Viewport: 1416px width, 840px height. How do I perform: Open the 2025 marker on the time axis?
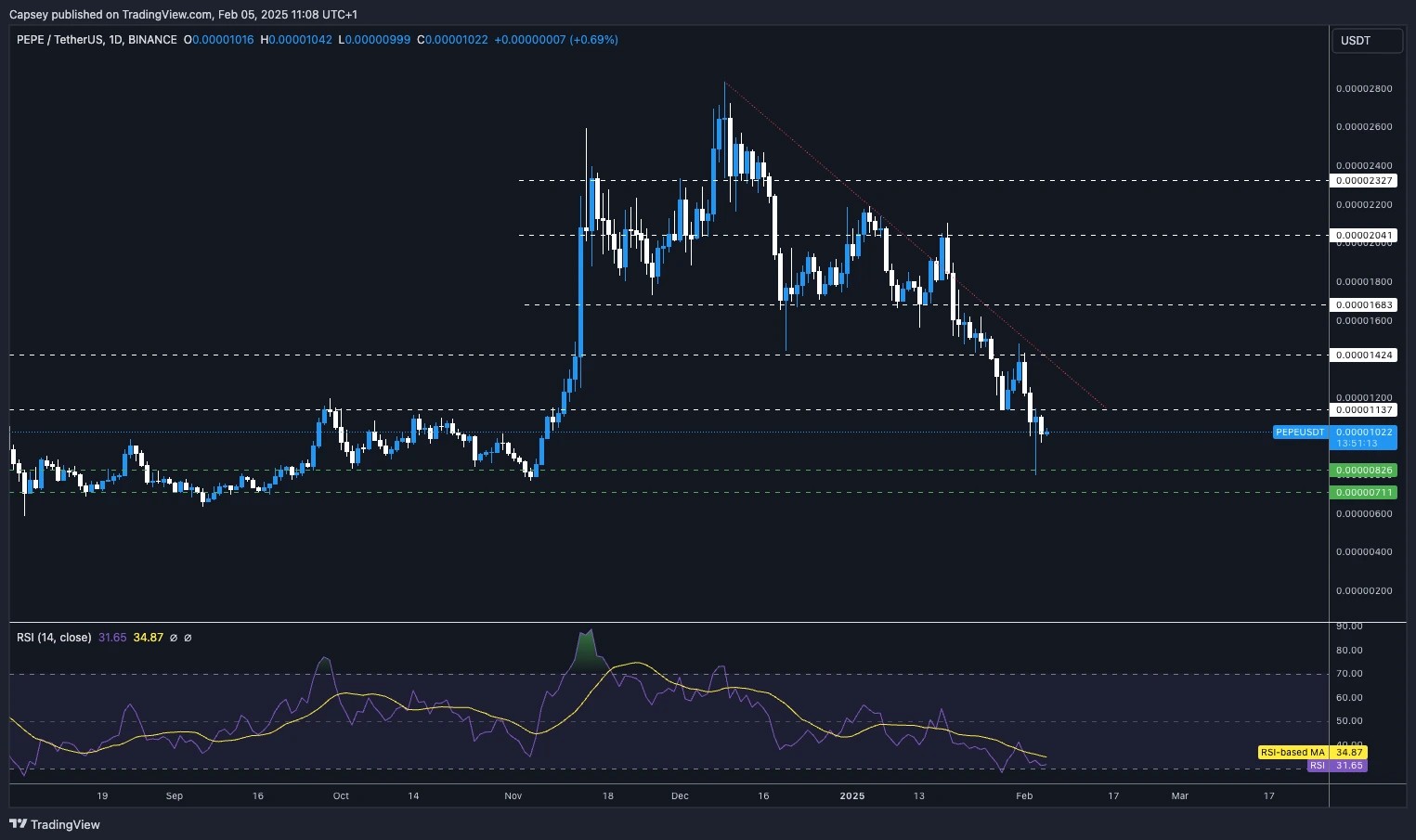pos(852,795)
